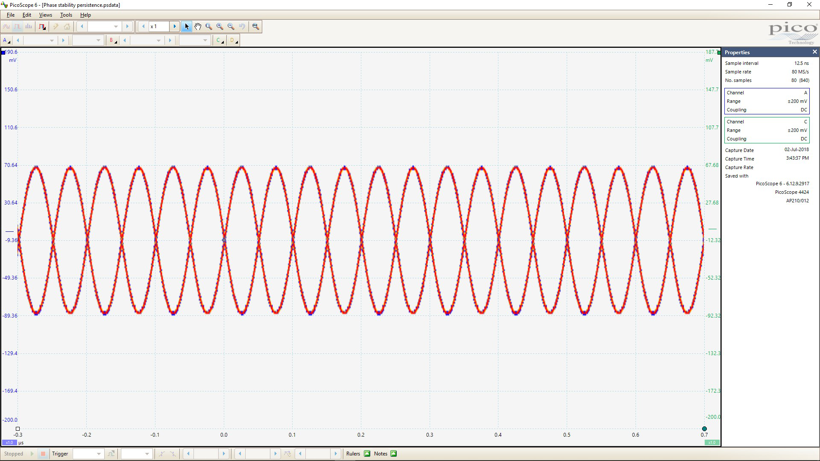Close the Properties panel
This screenshot has width=820, height=461.
click(x=814, y=52)
